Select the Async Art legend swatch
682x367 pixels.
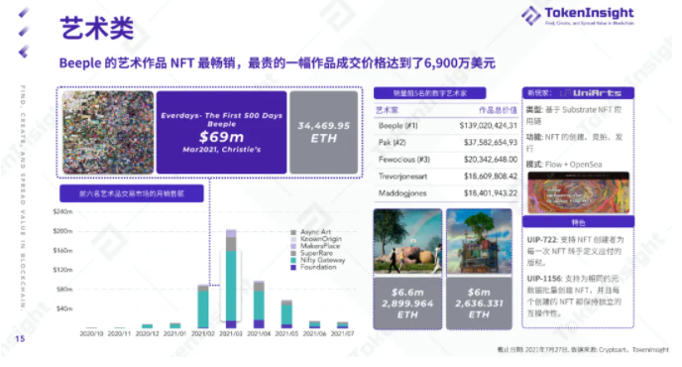pos(293,232)
